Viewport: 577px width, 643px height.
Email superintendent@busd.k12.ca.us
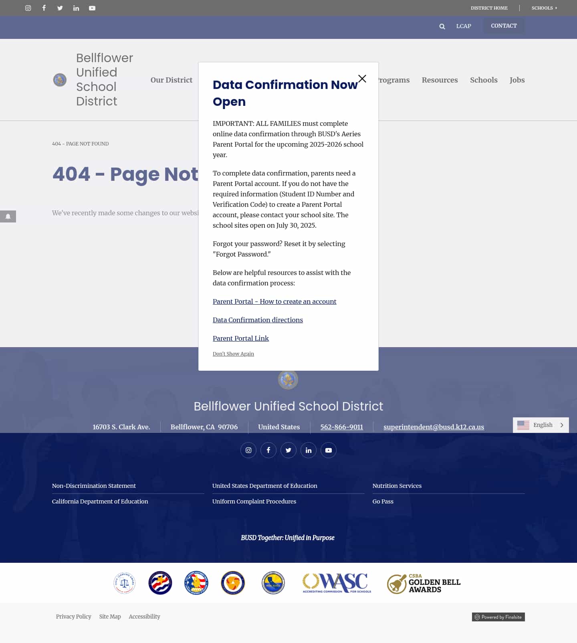click(434, 427)
